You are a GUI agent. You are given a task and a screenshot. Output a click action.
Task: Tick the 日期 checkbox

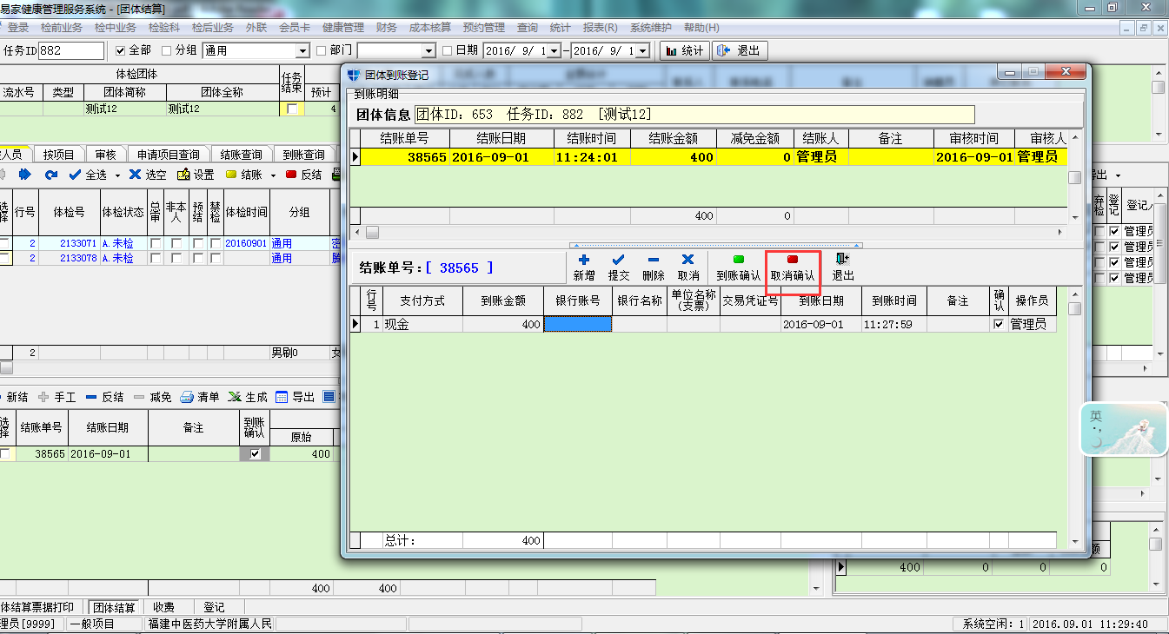point(448,50)
